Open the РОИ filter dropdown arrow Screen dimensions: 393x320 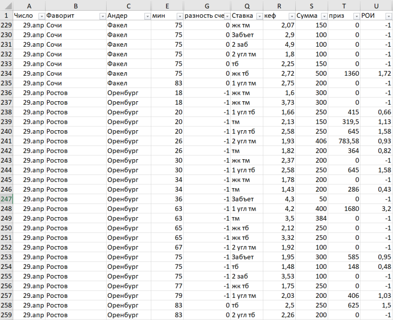[388, 16]
